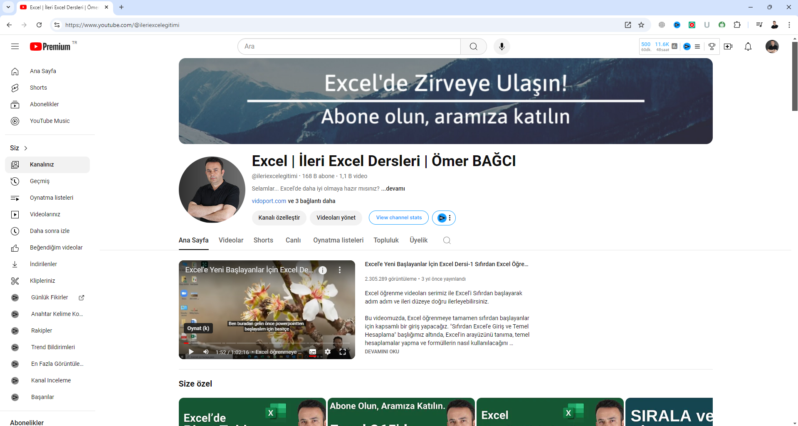Viewport: 798px width, 426px height.
Task: Open ve 3 bağlantı daha links
Action: [x=312, y=201]
